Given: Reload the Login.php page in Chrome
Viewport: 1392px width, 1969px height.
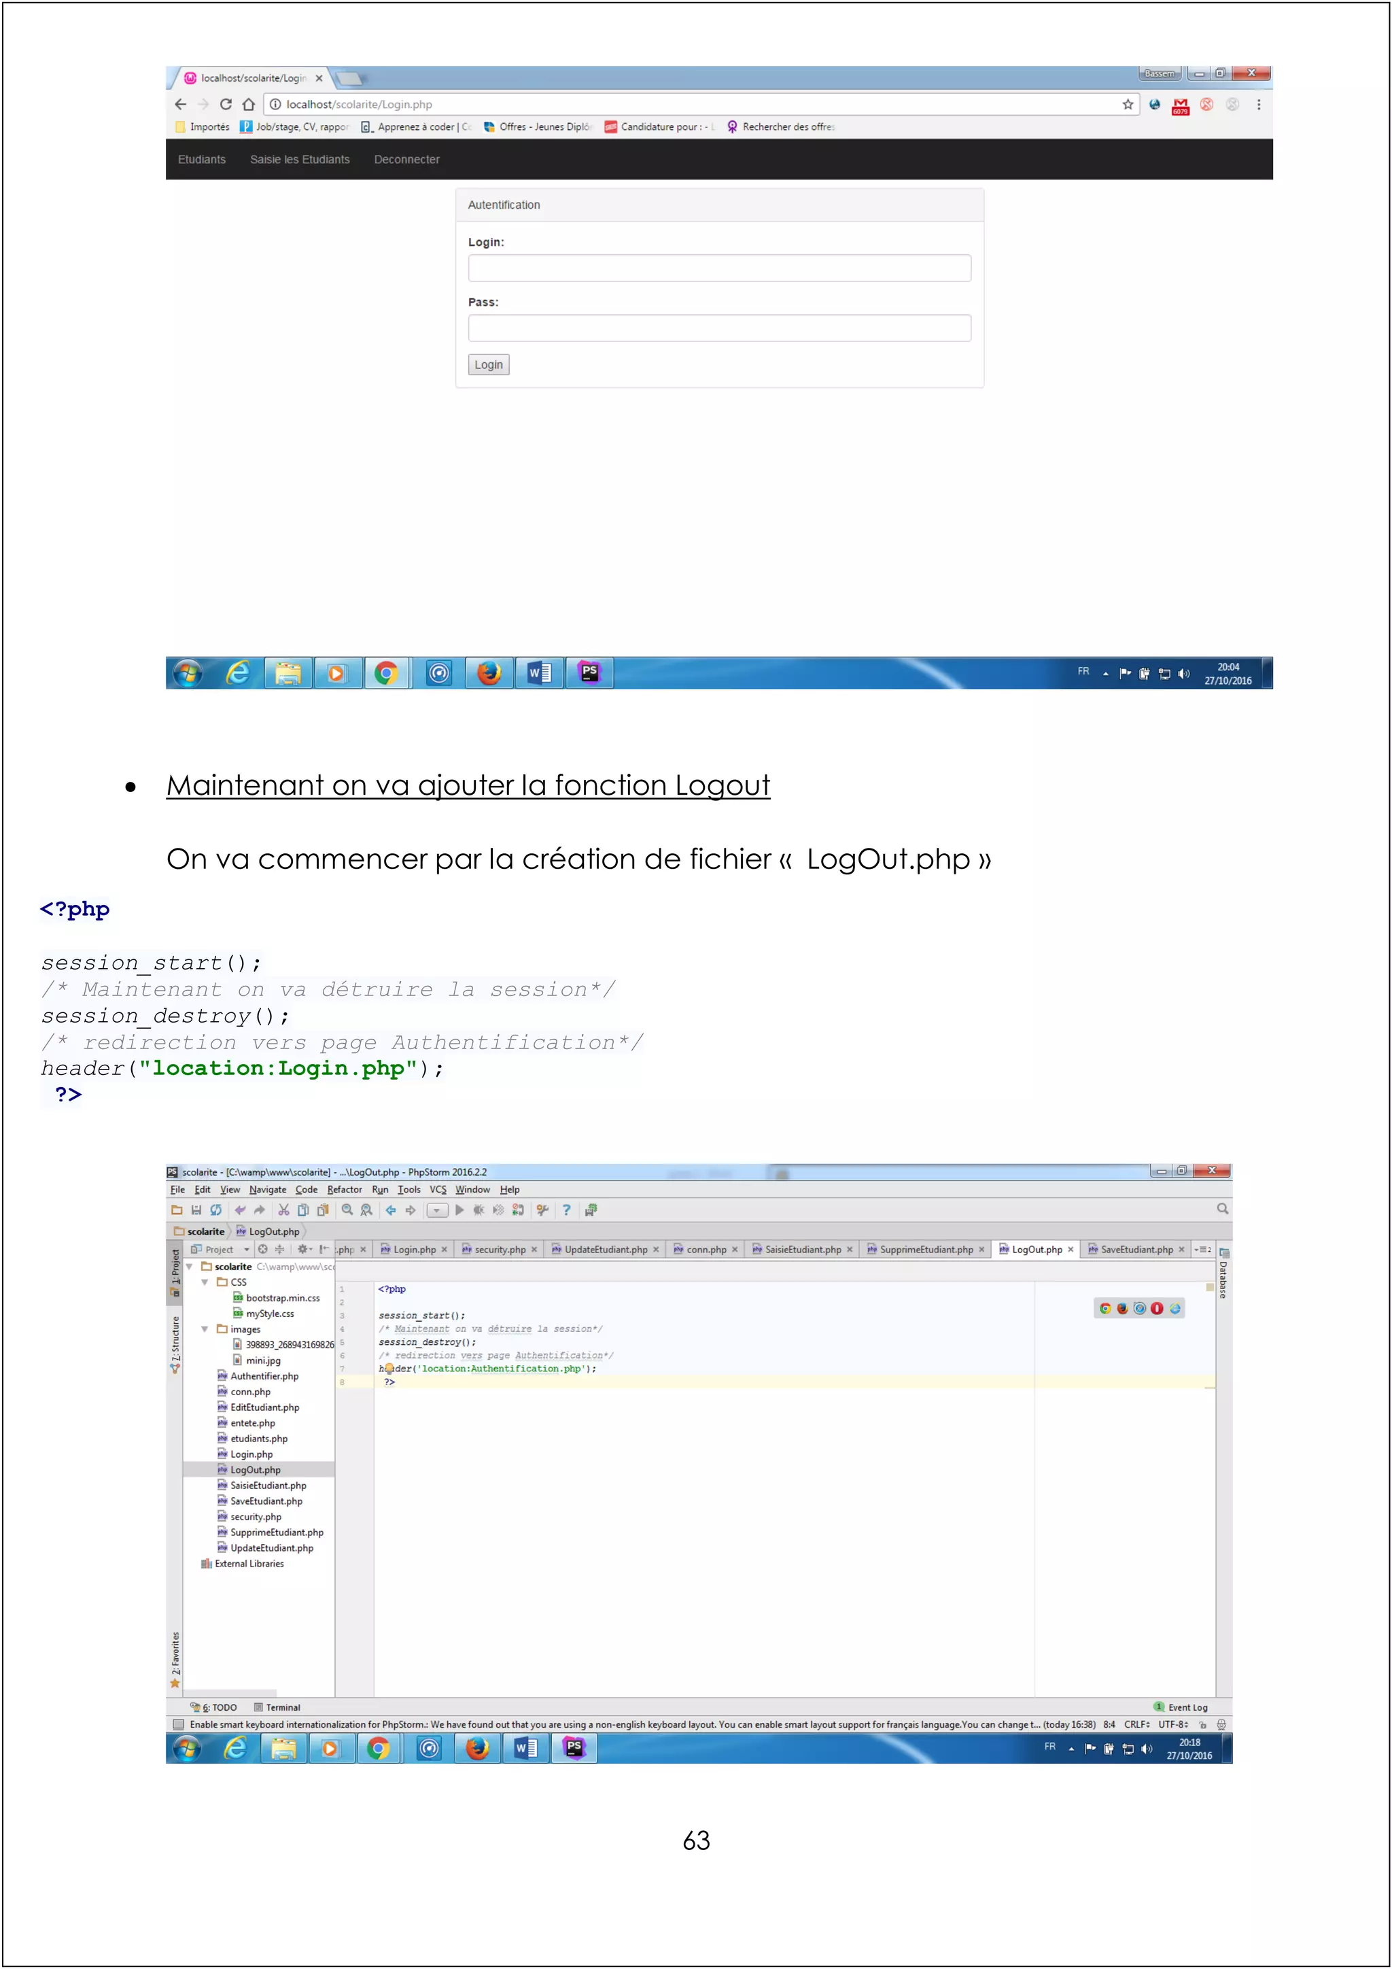Looking at the screenshot, I should point(226,105).
